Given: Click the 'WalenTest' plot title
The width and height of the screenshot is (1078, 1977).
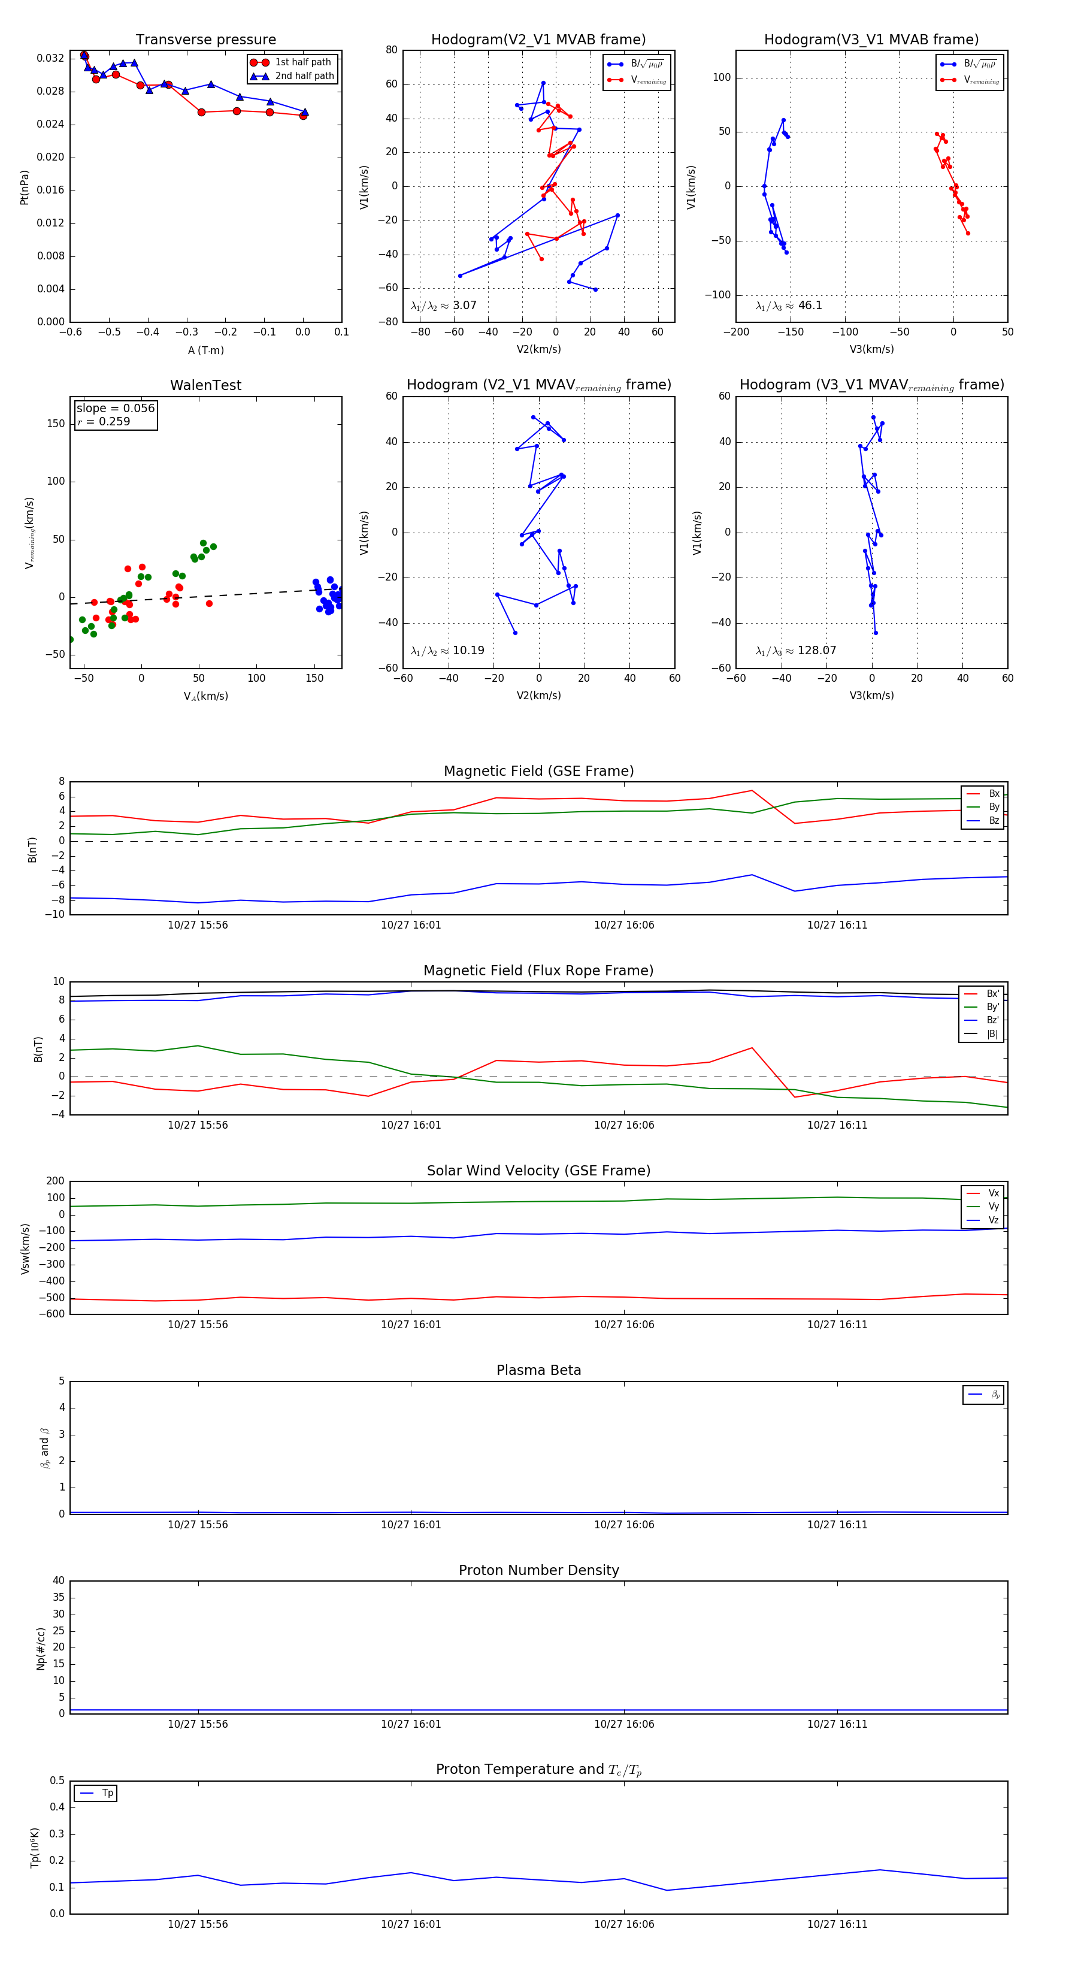Looking at the screenshot, I should (x=205, y=385).
